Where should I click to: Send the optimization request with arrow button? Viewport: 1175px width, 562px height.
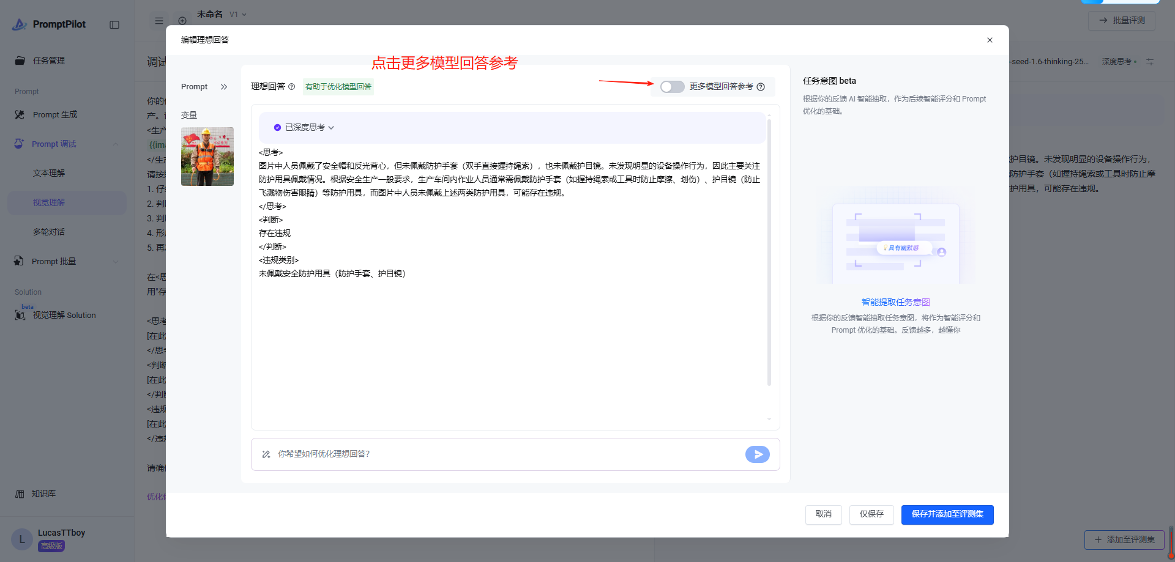[758, 454]
